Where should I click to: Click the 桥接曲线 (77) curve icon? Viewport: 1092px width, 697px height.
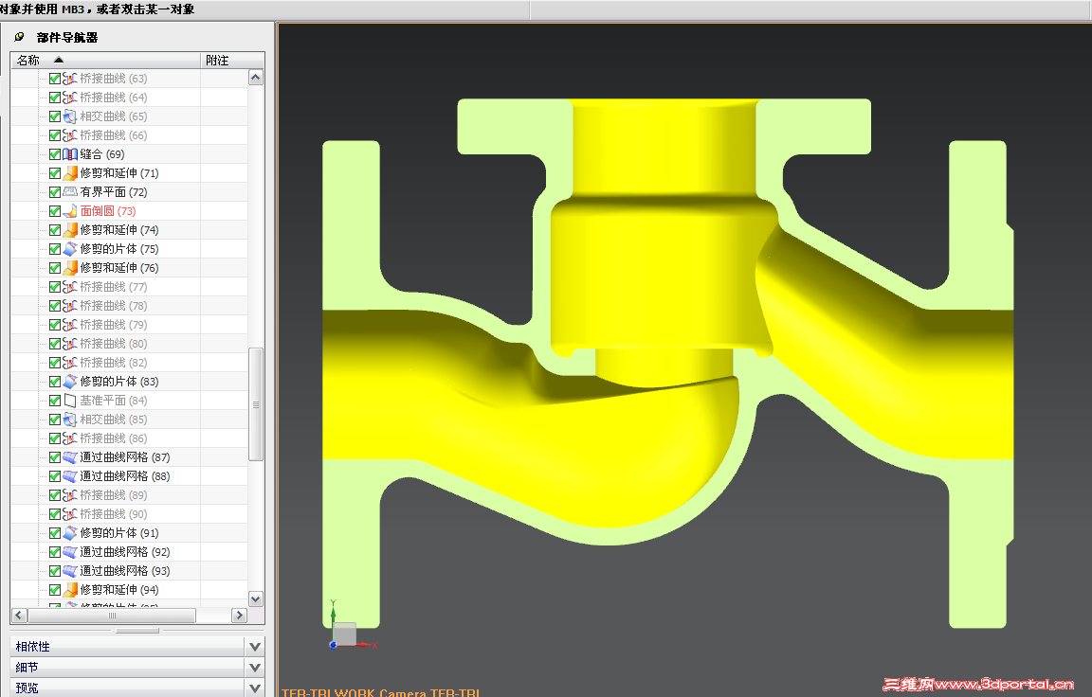[x=70, y=287]
